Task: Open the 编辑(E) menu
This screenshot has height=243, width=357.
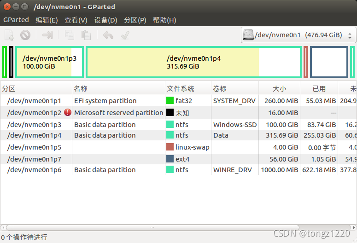Action: (47, 20)
